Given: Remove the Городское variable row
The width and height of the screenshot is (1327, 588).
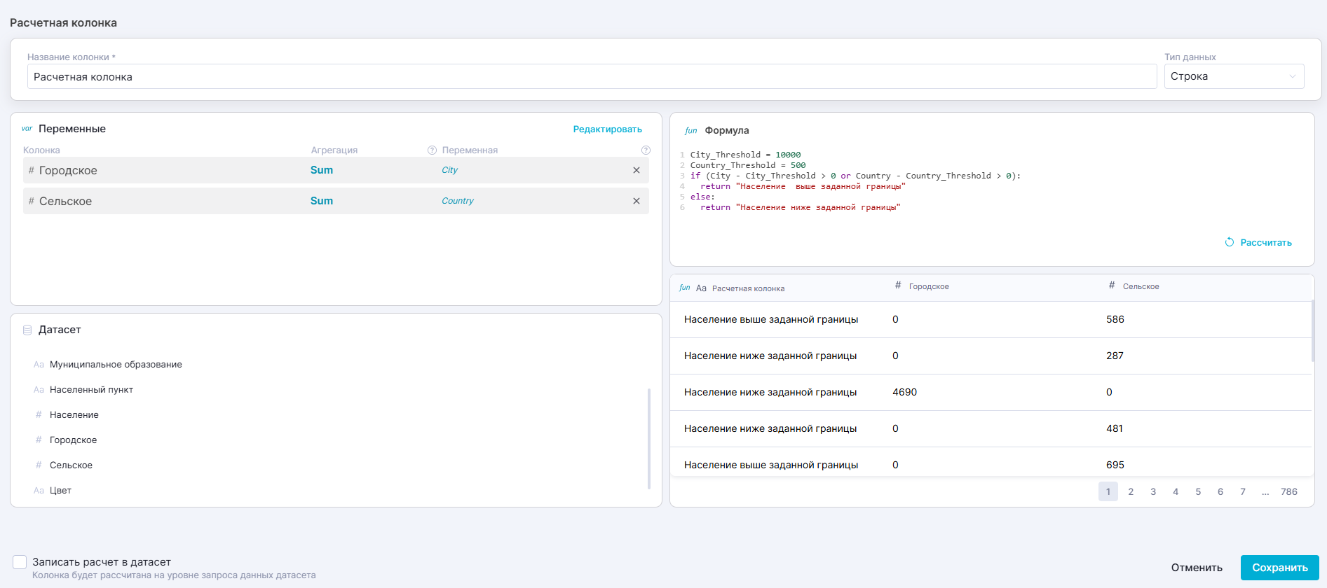Looking at the screenshot, I should click(636, 170).
